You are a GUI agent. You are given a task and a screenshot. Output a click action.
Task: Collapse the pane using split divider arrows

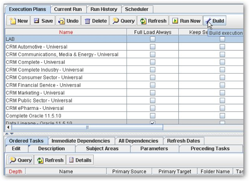tap(9, 134)
